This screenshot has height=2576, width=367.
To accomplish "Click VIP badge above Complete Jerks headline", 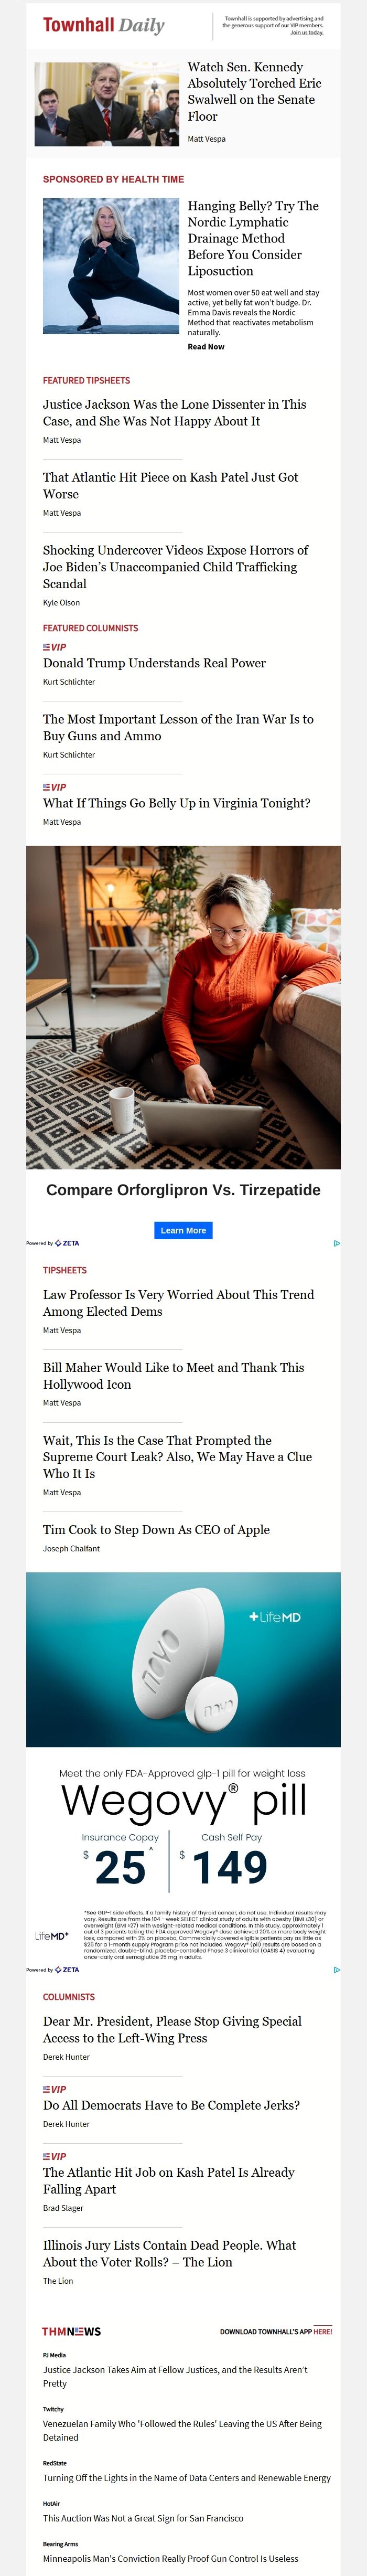I will (x=55, y=2089).
